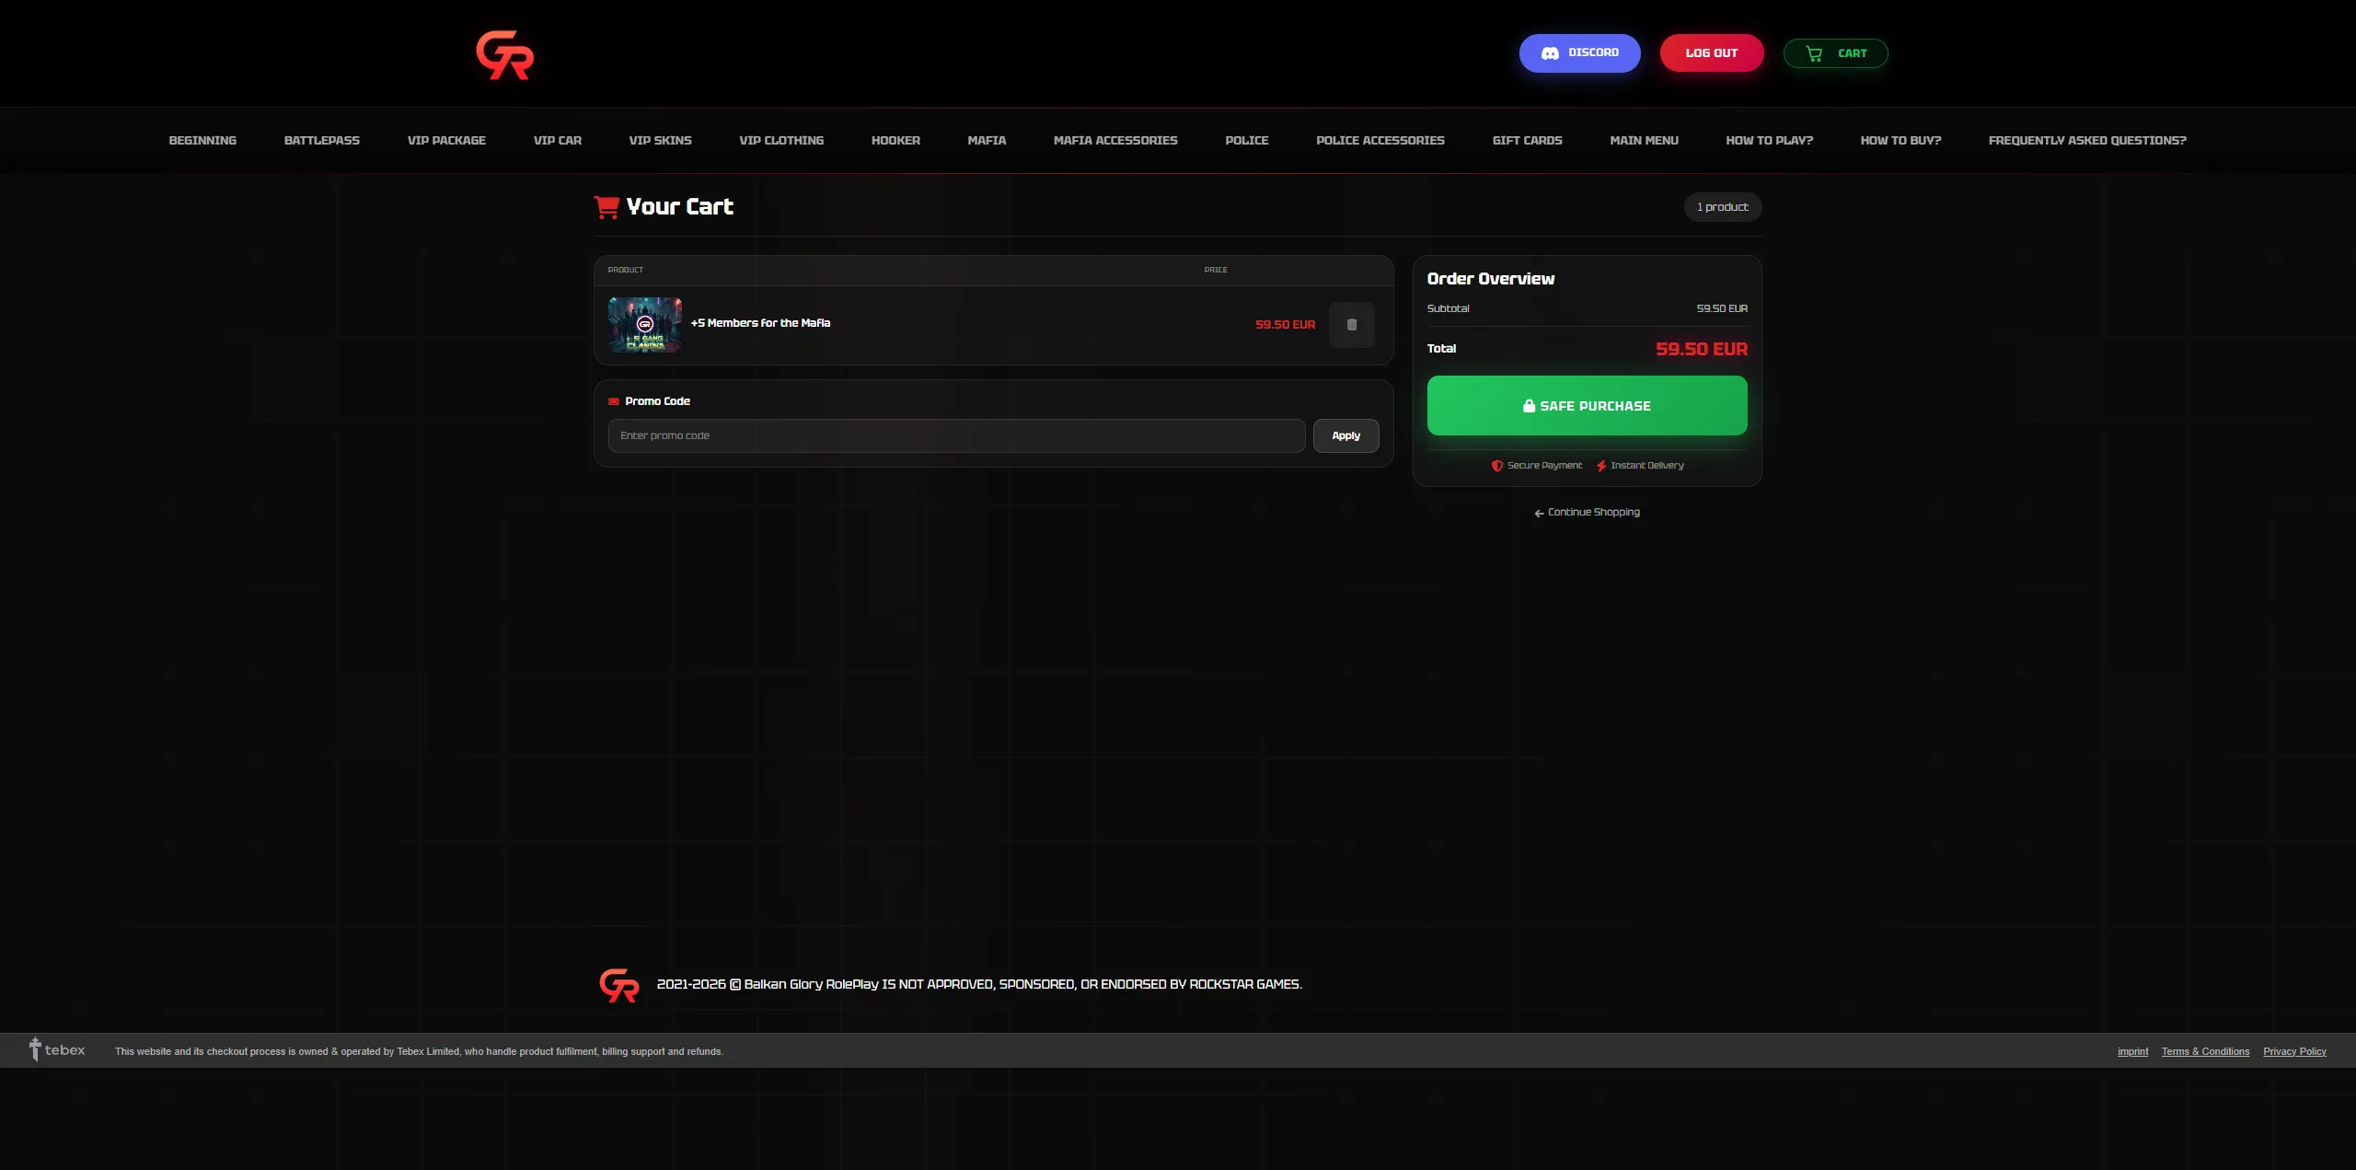Remove item with trash icon
The width and height of the screenshot is (2356, 1170).
point(1351,325)
